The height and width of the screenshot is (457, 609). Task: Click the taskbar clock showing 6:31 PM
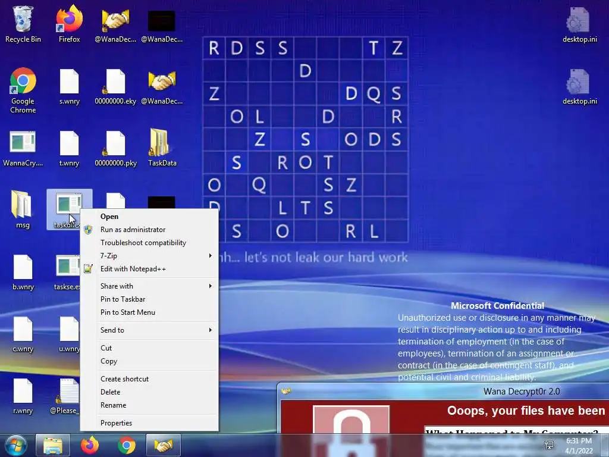(x=579, y=446)
